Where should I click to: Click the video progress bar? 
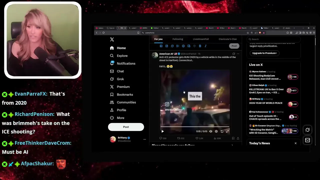coord(195,127)
